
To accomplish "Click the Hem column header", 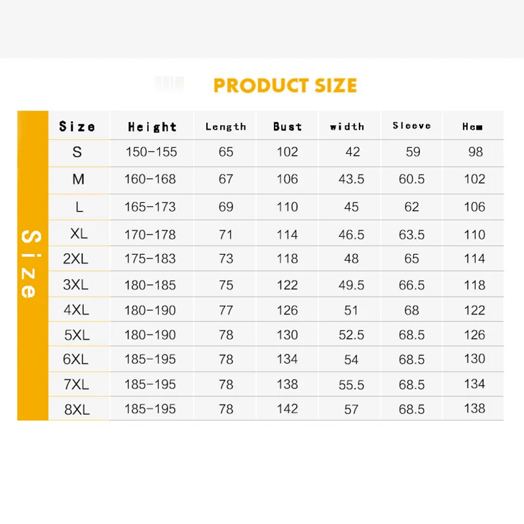I will pos(472,127).
